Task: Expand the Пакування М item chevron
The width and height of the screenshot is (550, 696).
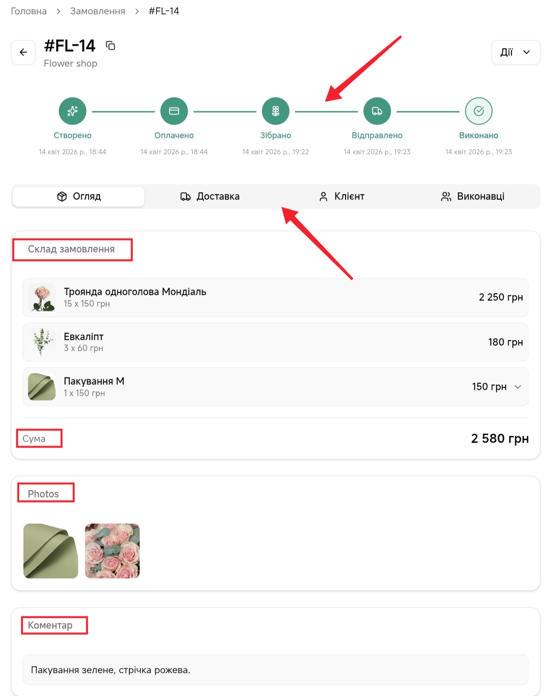Action: click(x=518, y=387)
